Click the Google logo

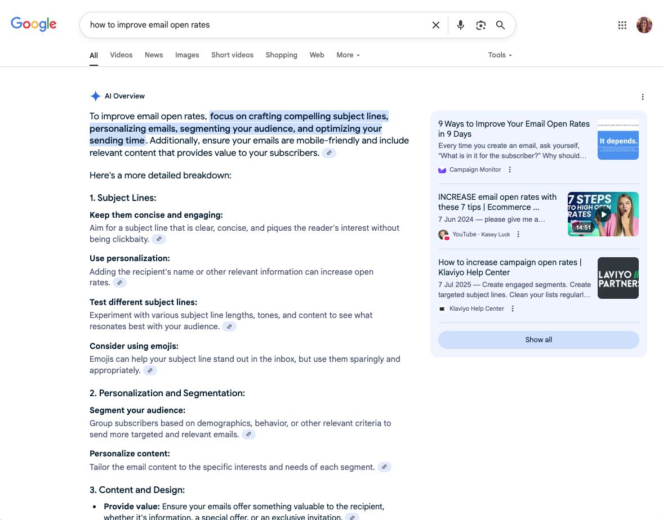pyautogui.click(x=33, y=24)
